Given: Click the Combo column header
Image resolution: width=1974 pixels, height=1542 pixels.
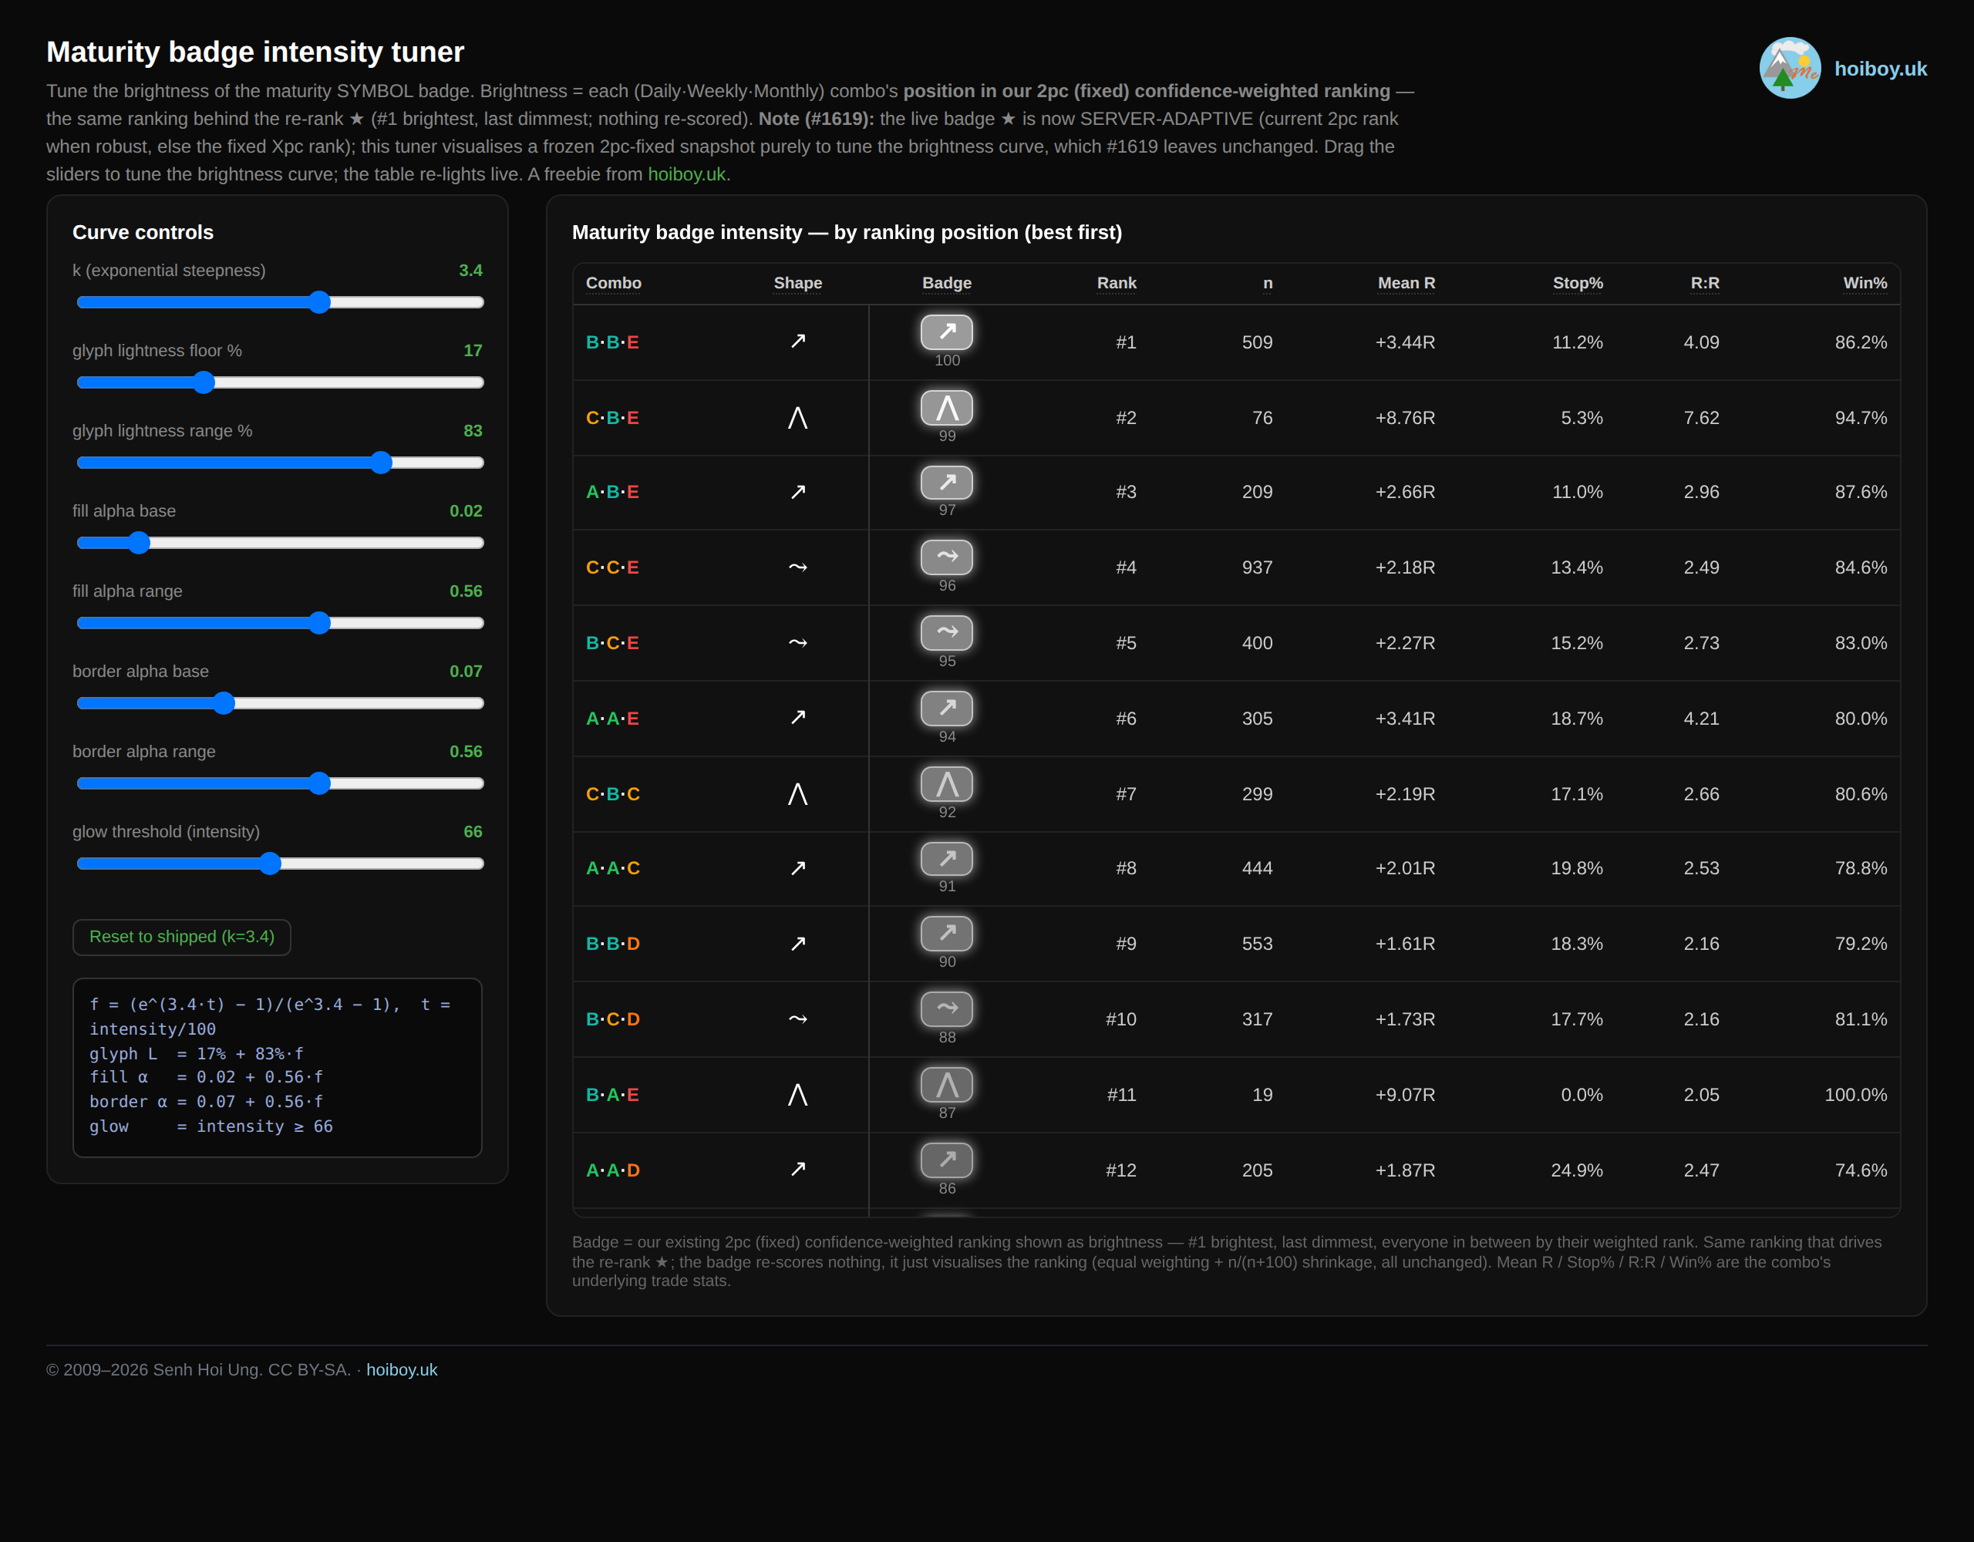Looking at the screenshot, I should coord(614,283).
